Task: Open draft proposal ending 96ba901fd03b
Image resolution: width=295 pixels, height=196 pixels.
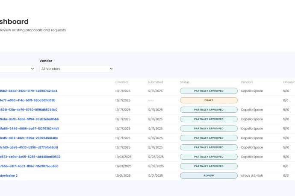Action: [x=27, y=100]
